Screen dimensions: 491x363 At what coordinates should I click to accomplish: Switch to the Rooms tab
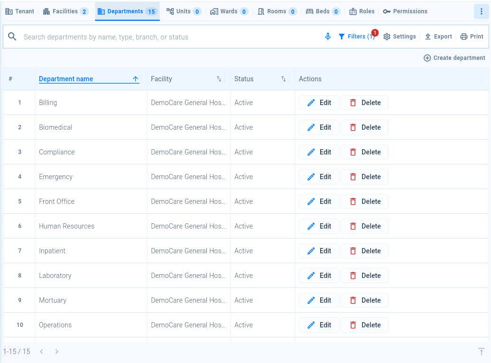click(277, 11)
